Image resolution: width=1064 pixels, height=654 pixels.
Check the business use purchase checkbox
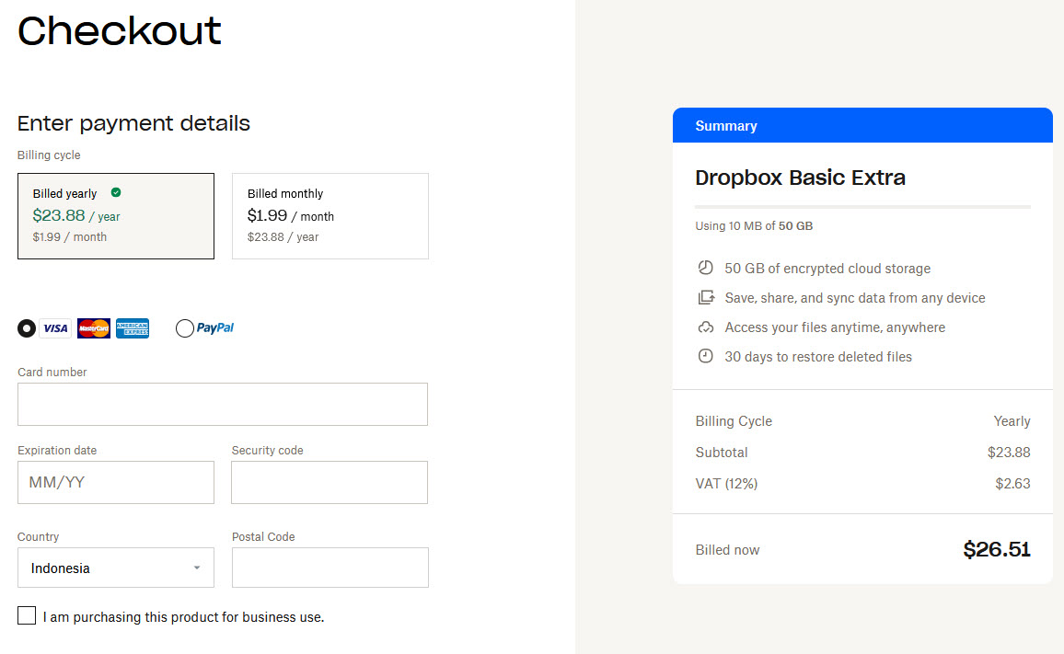tap(26, 614)
